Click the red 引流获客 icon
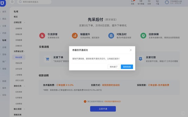 pos(42,36)
